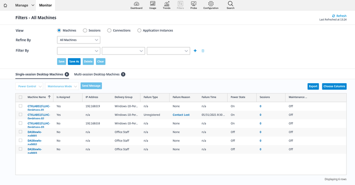Toggle the select-all header checkbox
The width and height of the screenshot is (355, 185).
click(20, 97)
